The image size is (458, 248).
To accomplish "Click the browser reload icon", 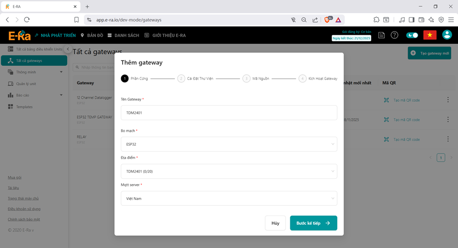I will [x=27, y=20].
